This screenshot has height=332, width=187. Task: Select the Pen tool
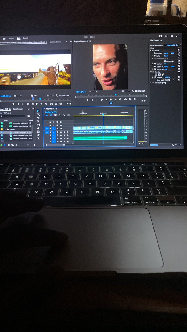click(38, 128)
